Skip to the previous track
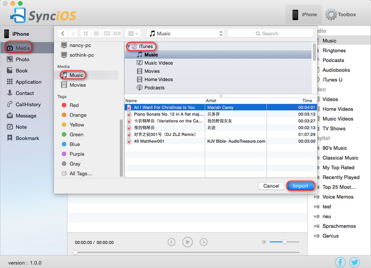This screenshot has width=371, height=268. [x=171, y=242]
